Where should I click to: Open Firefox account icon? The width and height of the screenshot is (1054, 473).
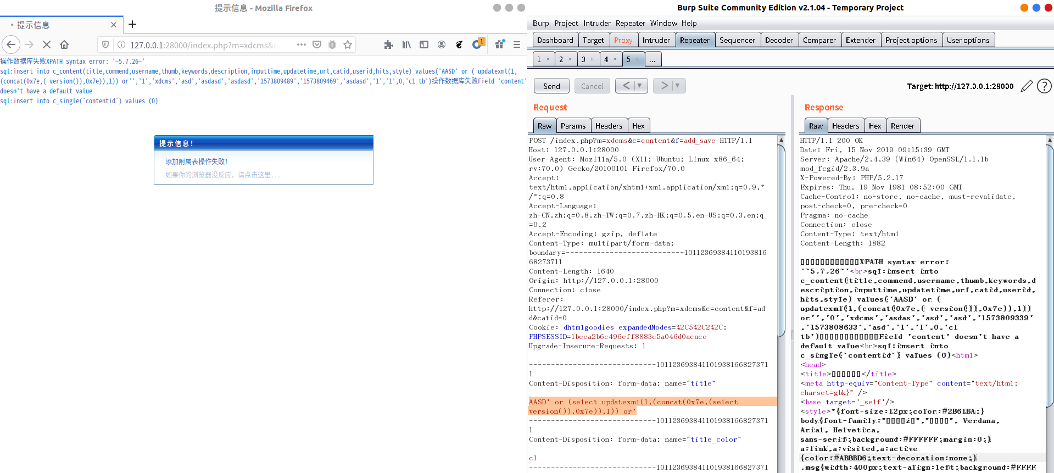(x=442, y=44)
